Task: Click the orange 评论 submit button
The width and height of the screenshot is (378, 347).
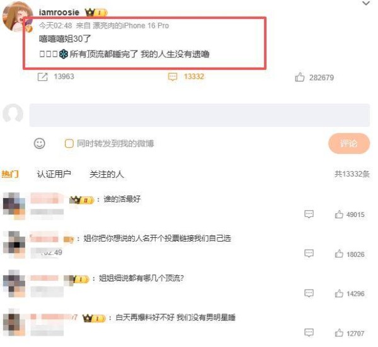Action: 349,143
